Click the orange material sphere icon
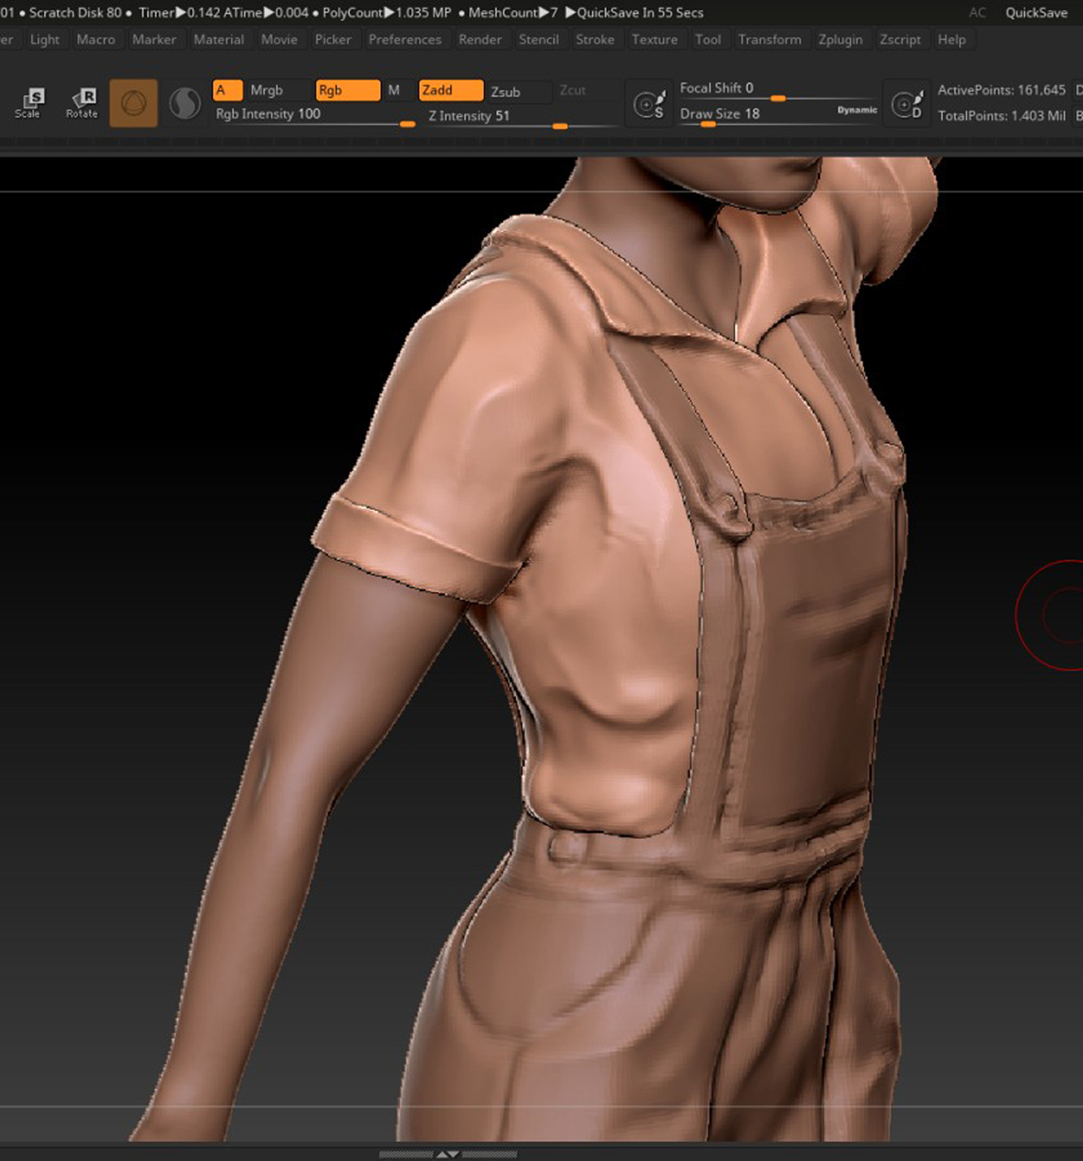1083x1161 pixels. pos(134,103)
